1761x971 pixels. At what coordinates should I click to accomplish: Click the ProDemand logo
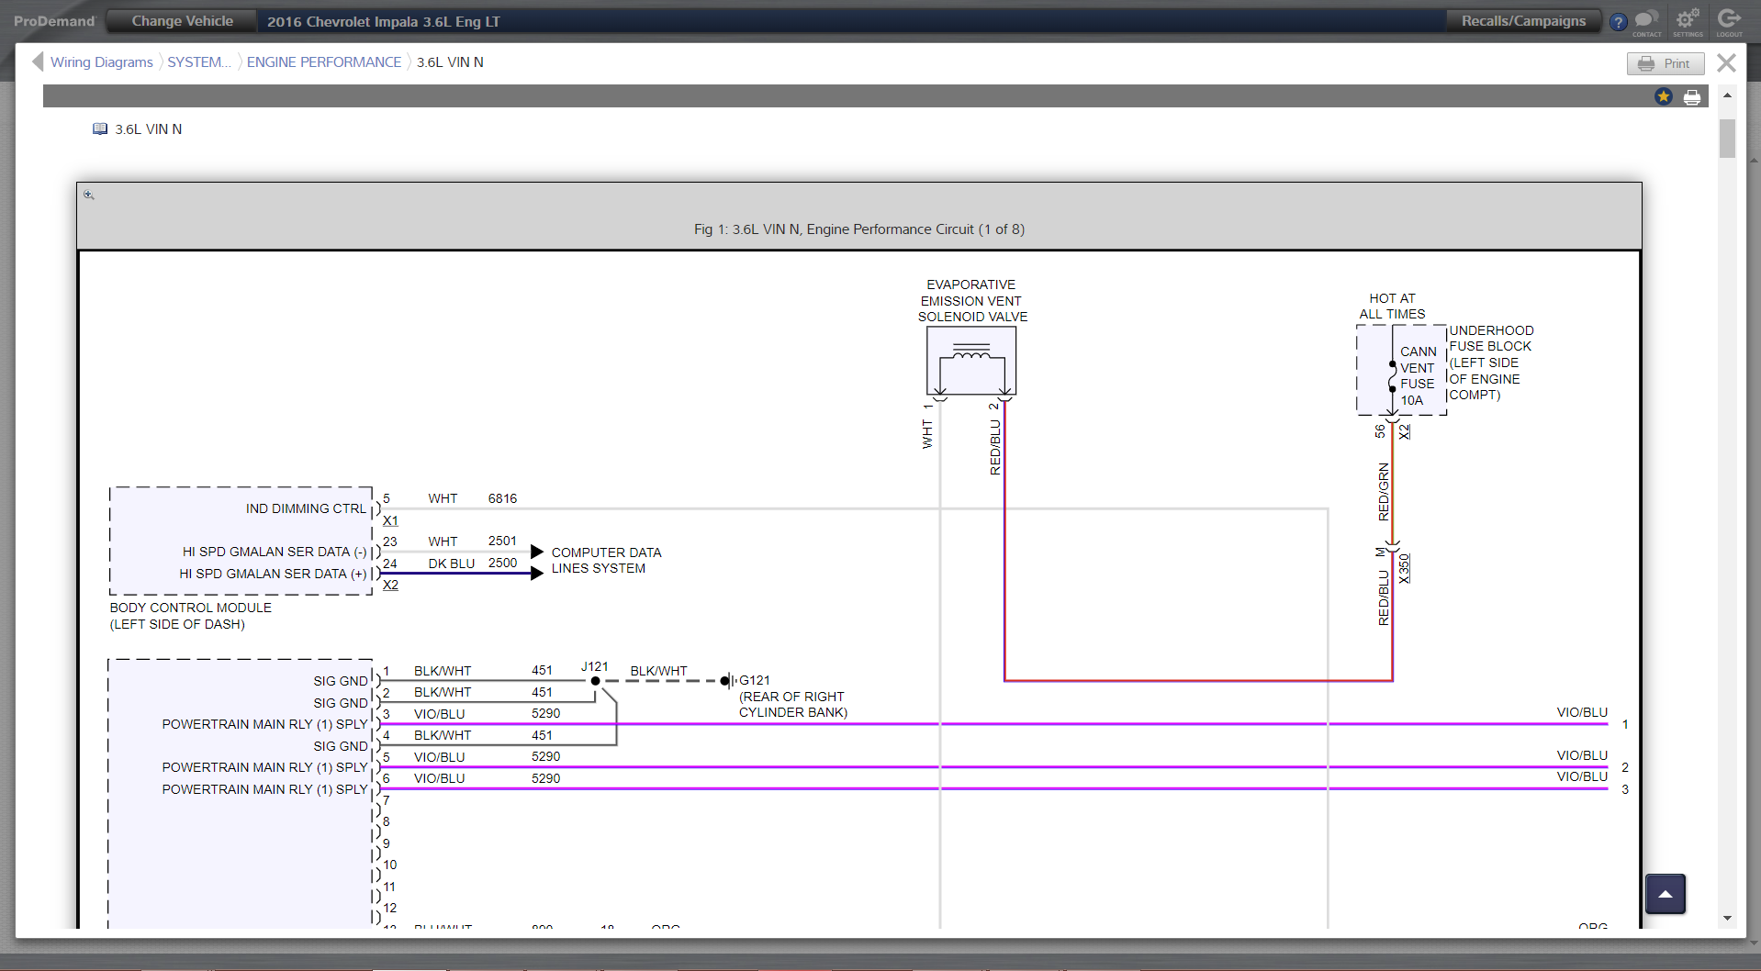54,21
